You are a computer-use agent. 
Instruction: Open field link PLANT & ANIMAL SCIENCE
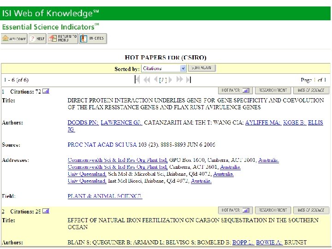pos(105,196)
